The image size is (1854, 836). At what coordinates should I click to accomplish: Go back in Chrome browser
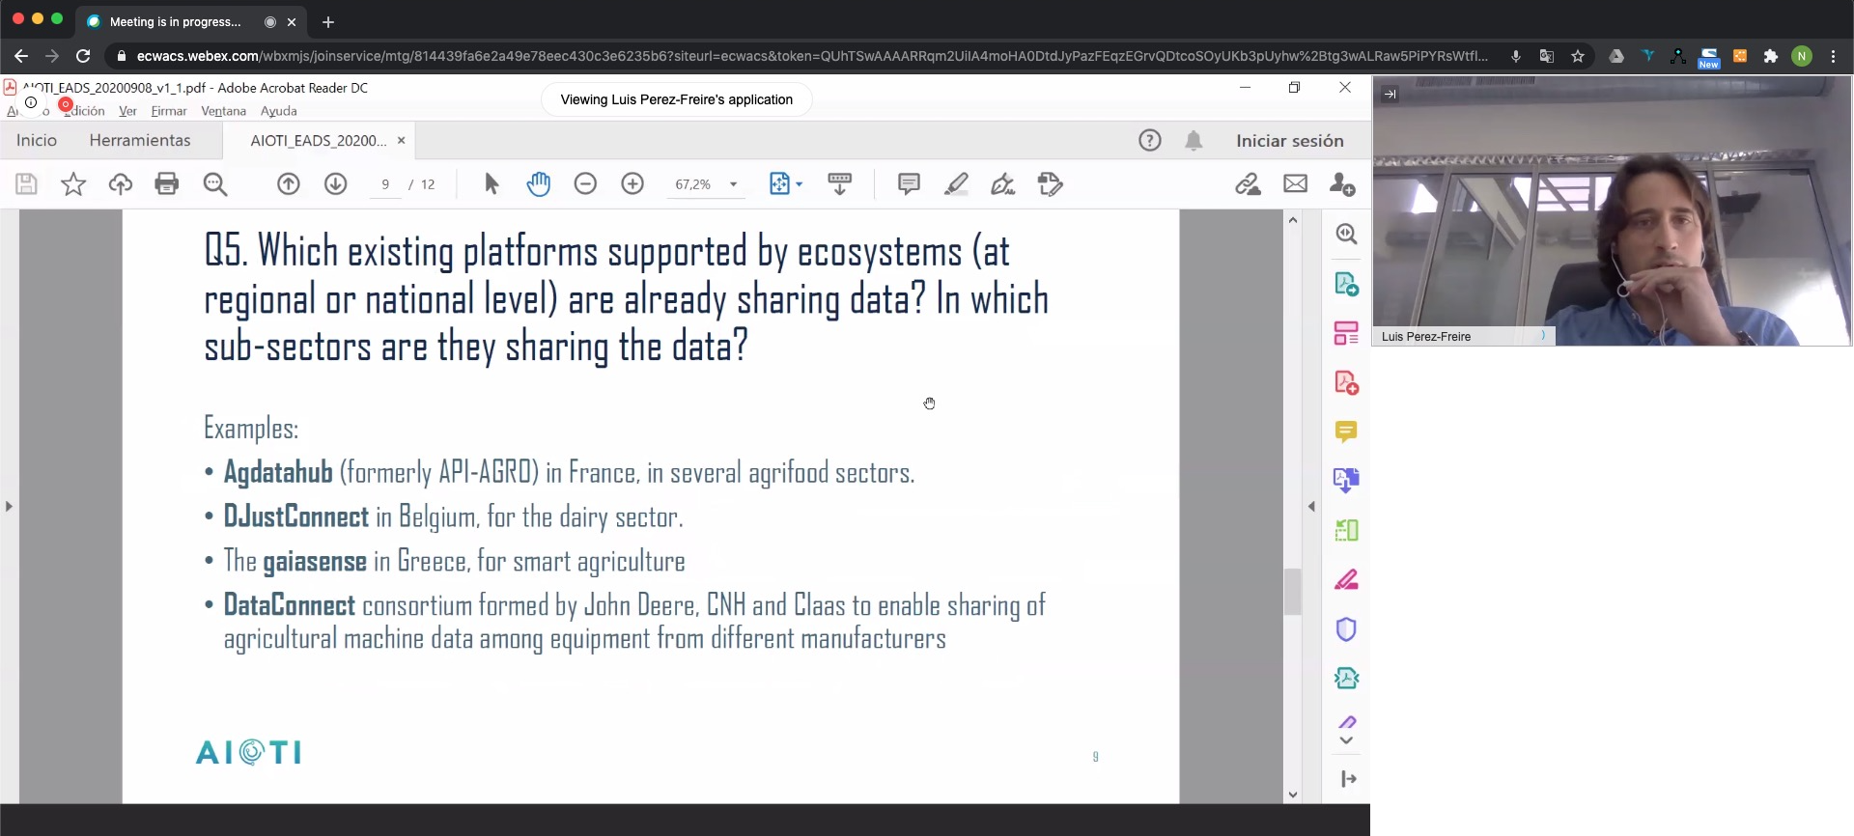tap(21, 56)
